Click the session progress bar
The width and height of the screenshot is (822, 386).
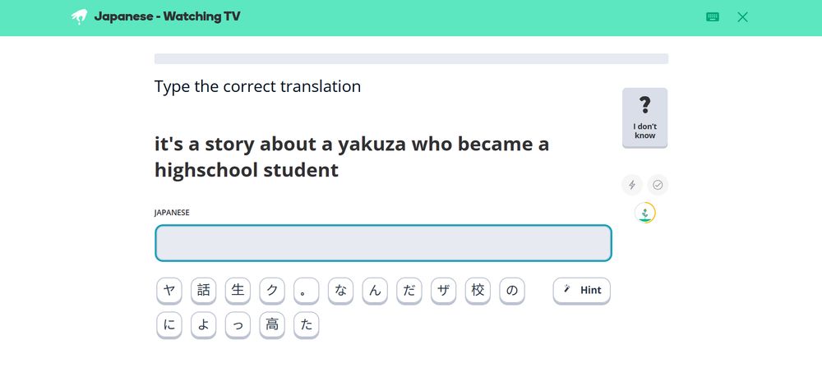pyautogui.click(x=411, y=58)
